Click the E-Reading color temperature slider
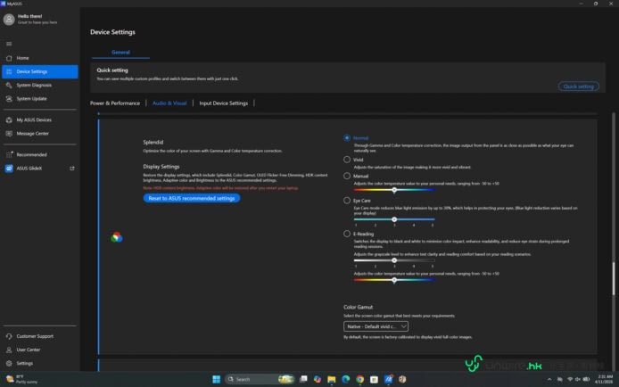The image size is (619, 387). coord(394,280)
